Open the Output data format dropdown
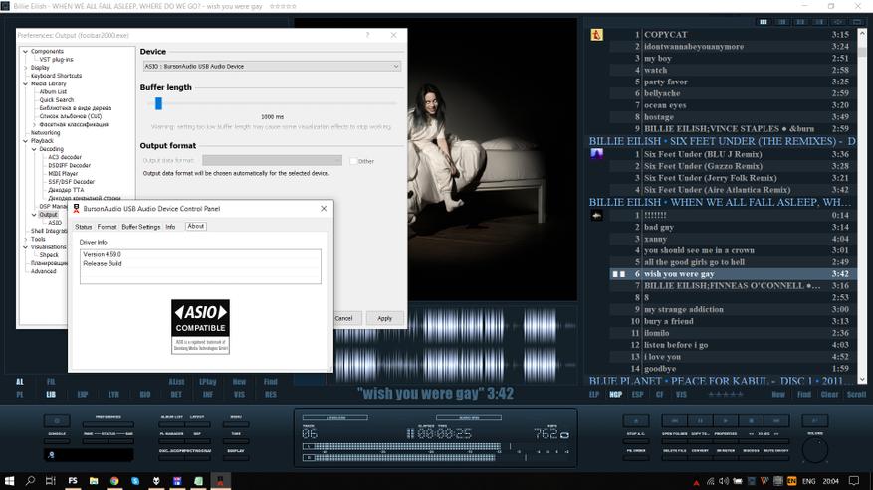The width and height of the screenshot is (873, 490). point(272,160)
